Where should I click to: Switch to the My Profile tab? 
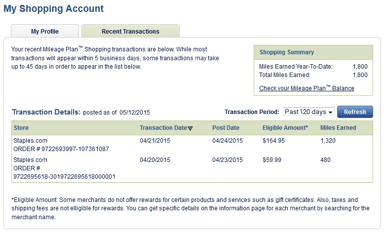pyautogui.click(x=45, y=32)
